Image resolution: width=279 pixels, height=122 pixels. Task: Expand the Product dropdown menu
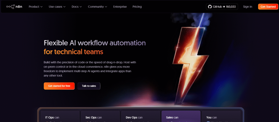(x=36, y=7)
